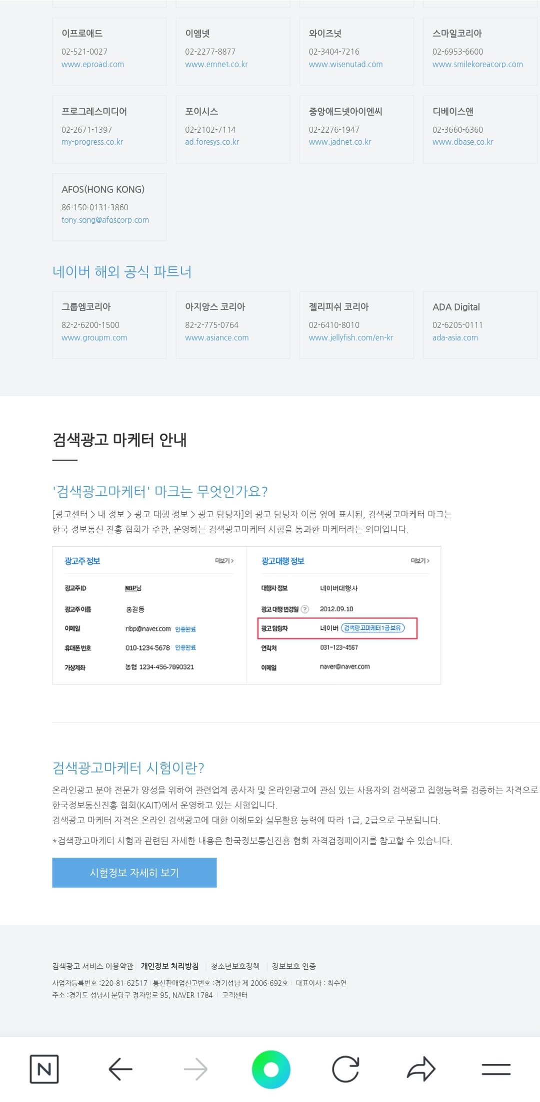
Task: Select the 스마일코리아 partner name
Action: [457, 34]
